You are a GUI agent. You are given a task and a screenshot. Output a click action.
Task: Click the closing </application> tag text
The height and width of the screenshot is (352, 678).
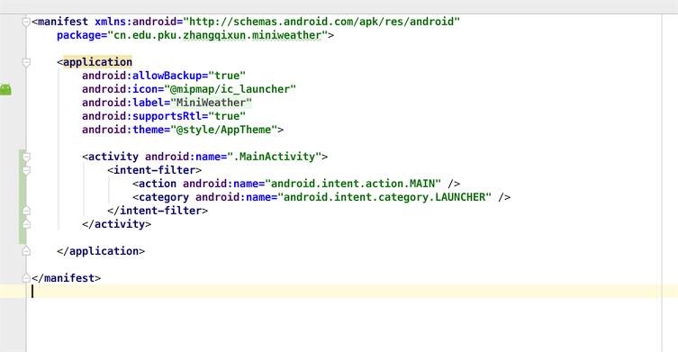pos(101,251)
